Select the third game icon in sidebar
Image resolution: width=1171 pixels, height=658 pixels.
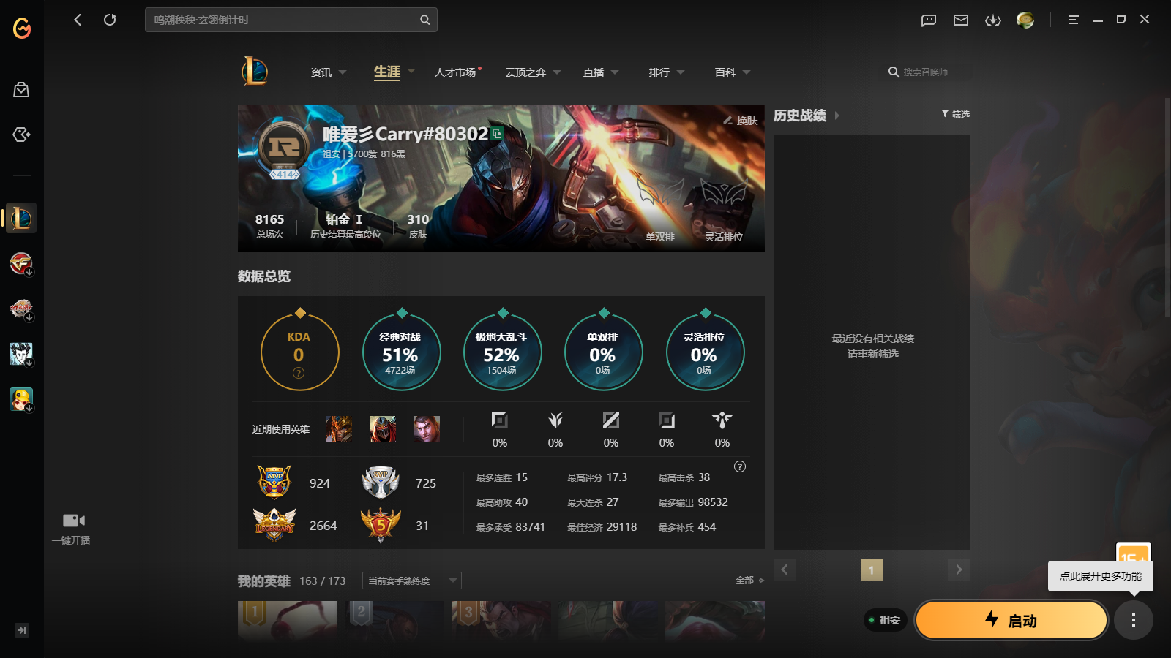coord(21,309)
